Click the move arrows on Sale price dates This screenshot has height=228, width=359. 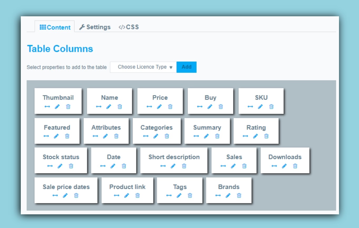[x=56, y=195]
